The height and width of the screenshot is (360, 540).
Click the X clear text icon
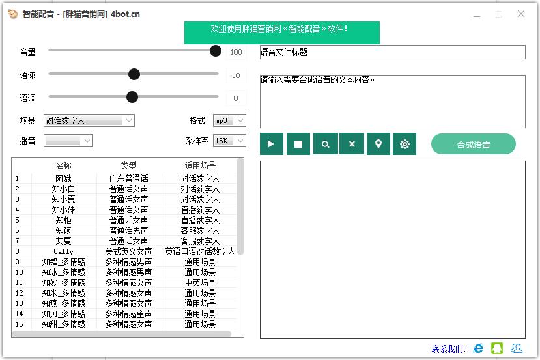point(352,144)
